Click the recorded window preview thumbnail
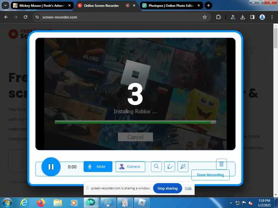 [x=135, y=94]
